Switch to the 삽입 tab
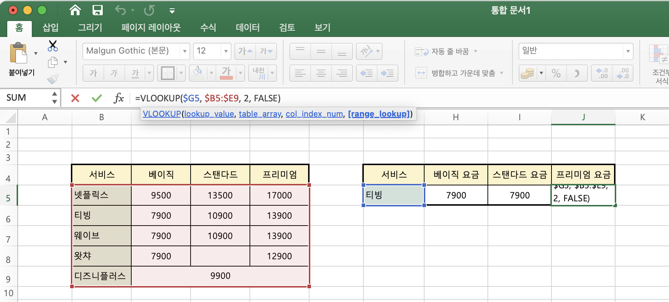The height and width of the screenshot is (302, 669). (50, 28)
